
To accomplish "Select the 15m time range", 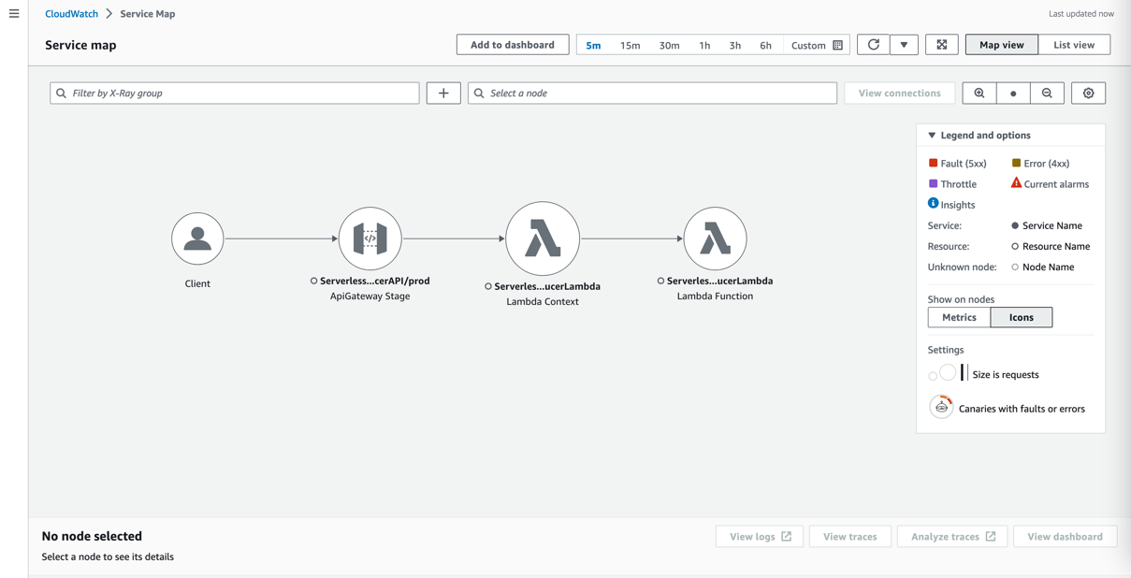I will click(630, 45).
